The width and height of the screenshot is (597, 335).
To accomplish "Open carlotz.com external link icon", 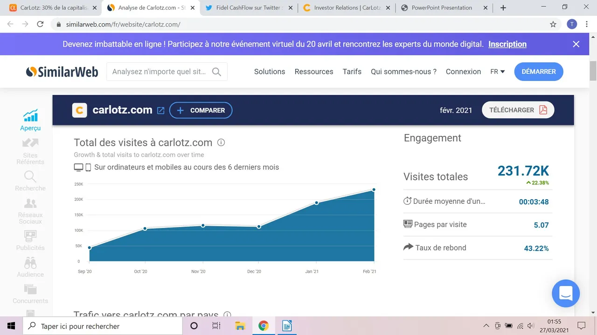I will [160, 110].
